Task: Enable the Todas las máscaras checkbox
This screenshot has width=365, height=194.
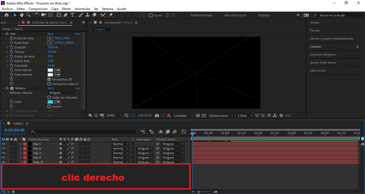Action: [x=49, y=97]
